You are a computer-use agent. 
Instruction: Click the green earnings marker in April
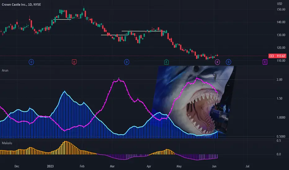pos(166,62)
